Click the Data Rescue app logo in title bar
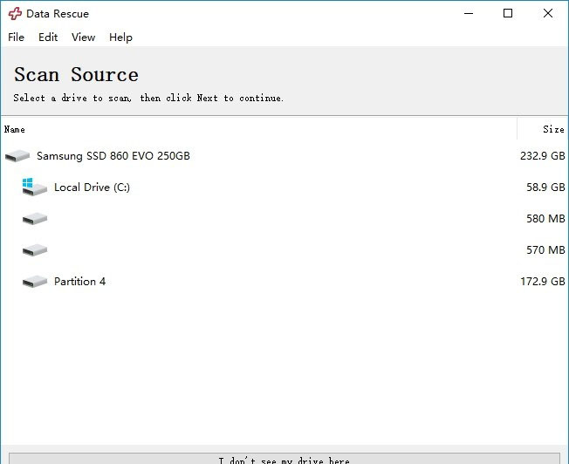The width and height of the screenshot is (569, 464). pyautogui.click(x=15, y=14)
